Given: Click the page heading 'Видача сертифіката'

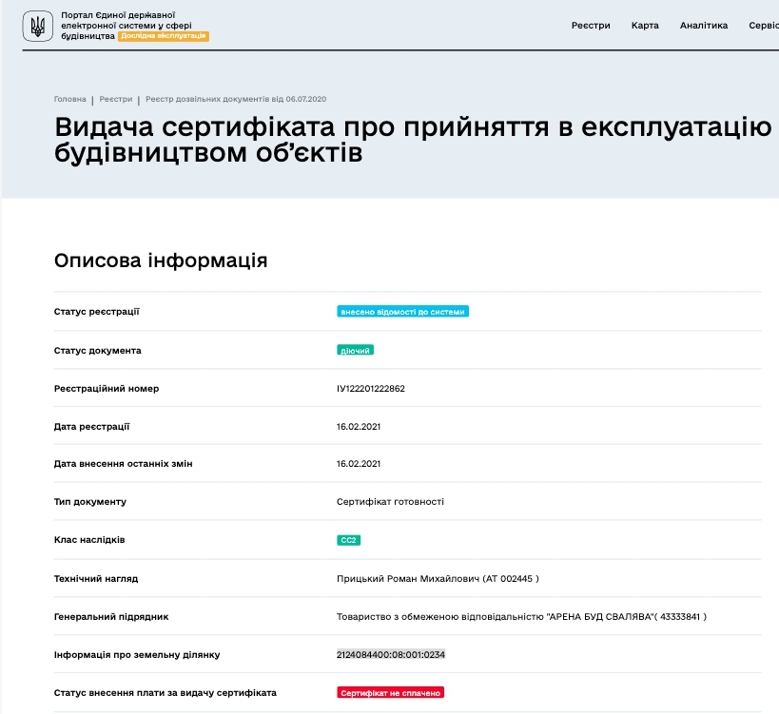Looking at the screenshot, I should [x=413, y=140].
